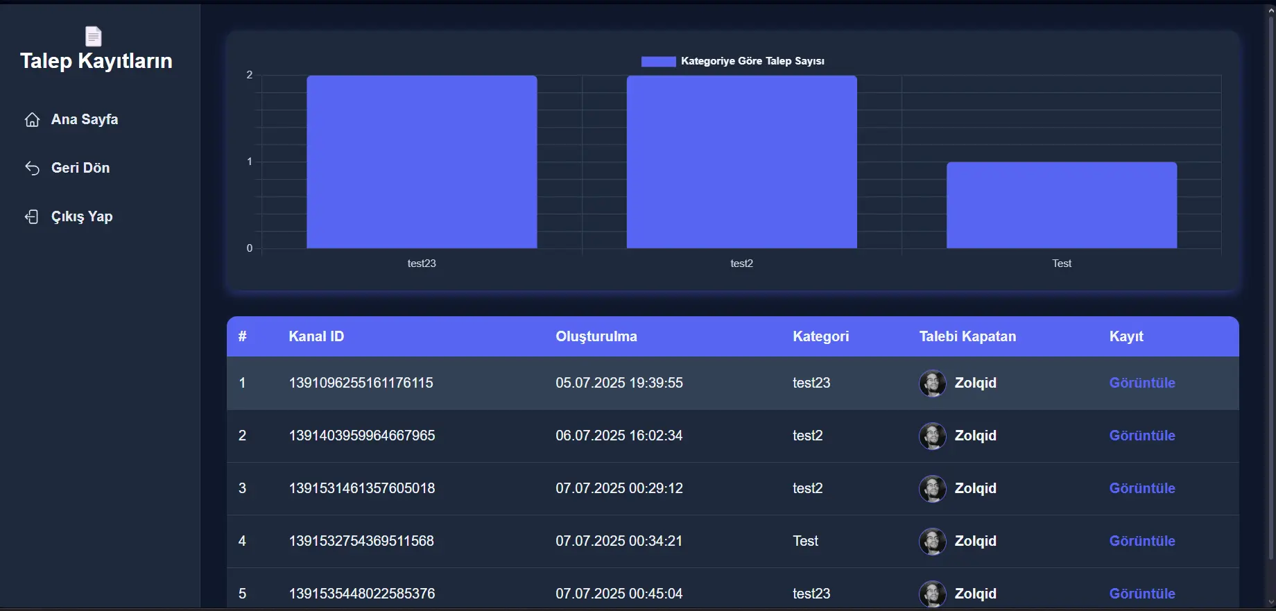Click the logout icon beside Çıkış Yap

pyautogui.click(x=32, y=216)
